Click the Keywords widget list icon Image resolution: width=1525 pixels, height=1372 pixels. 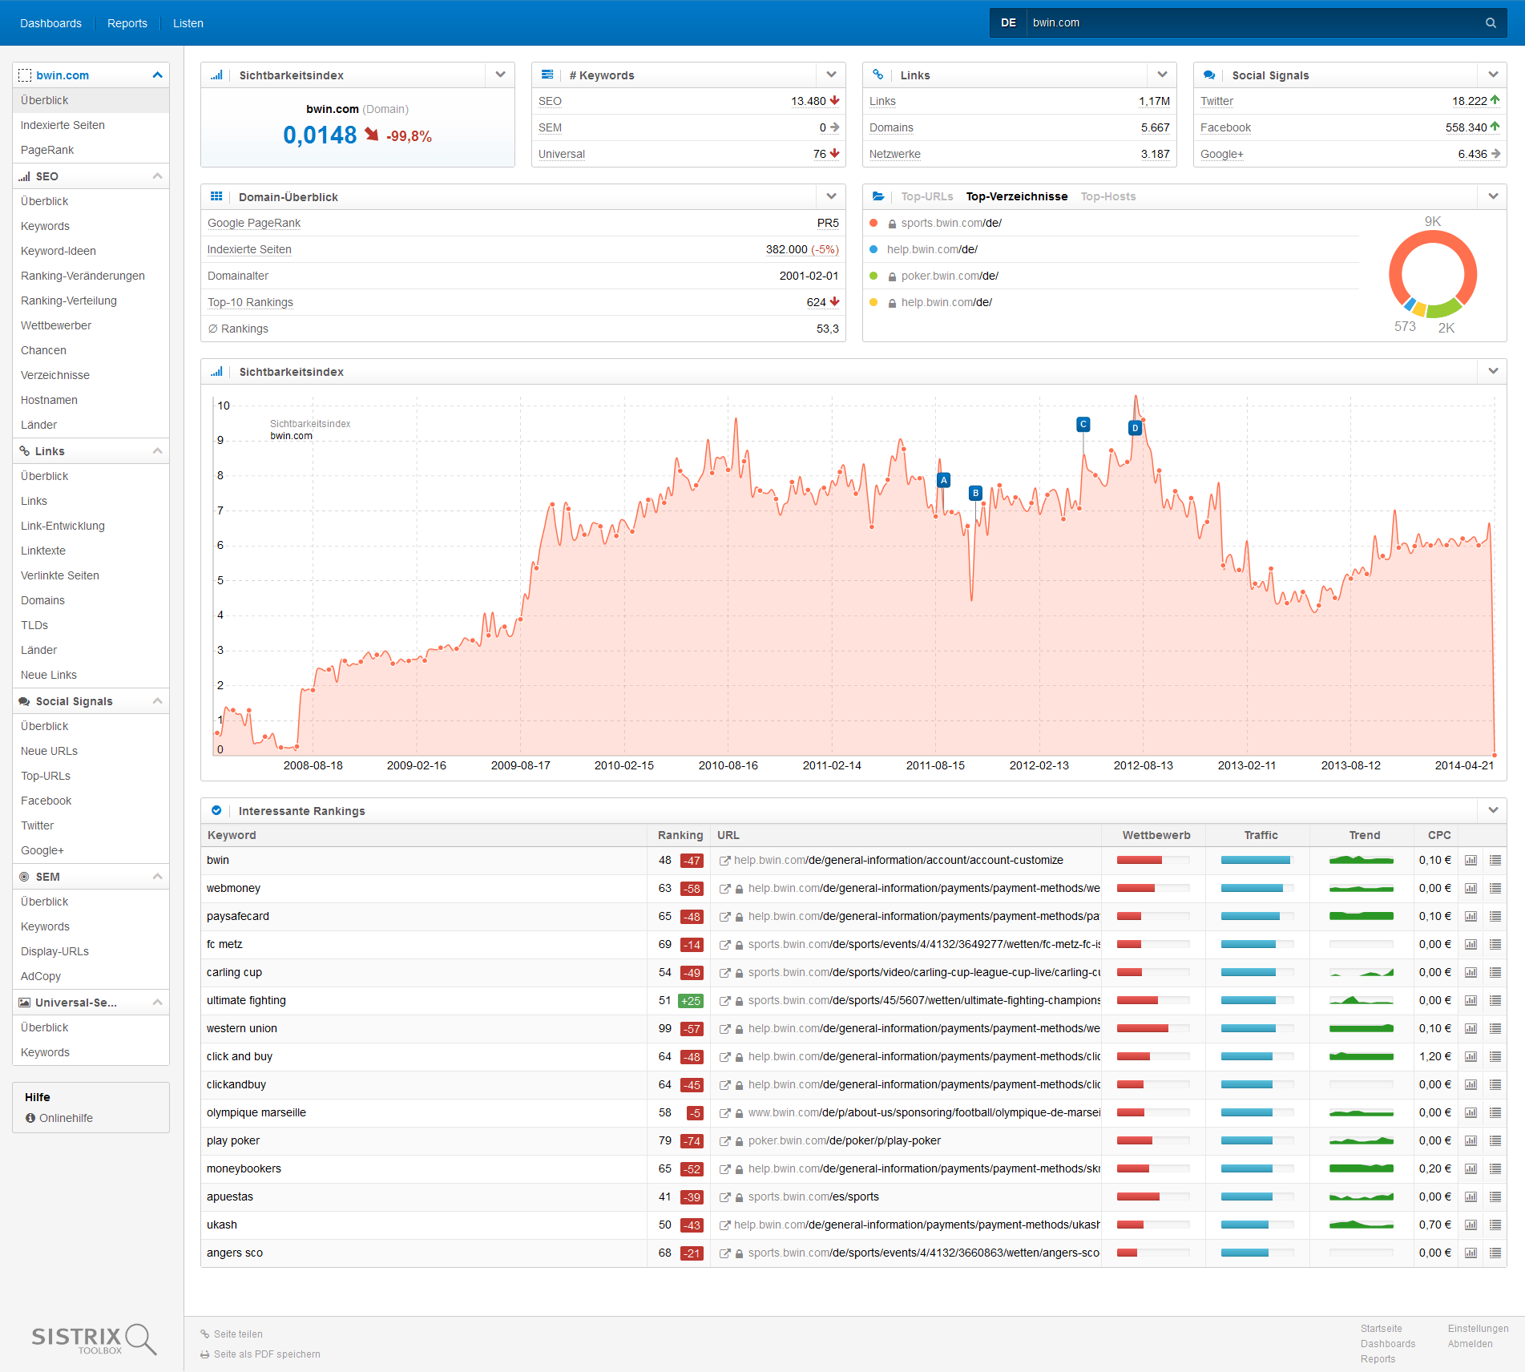pyautogui.click(x=547, y=75)
